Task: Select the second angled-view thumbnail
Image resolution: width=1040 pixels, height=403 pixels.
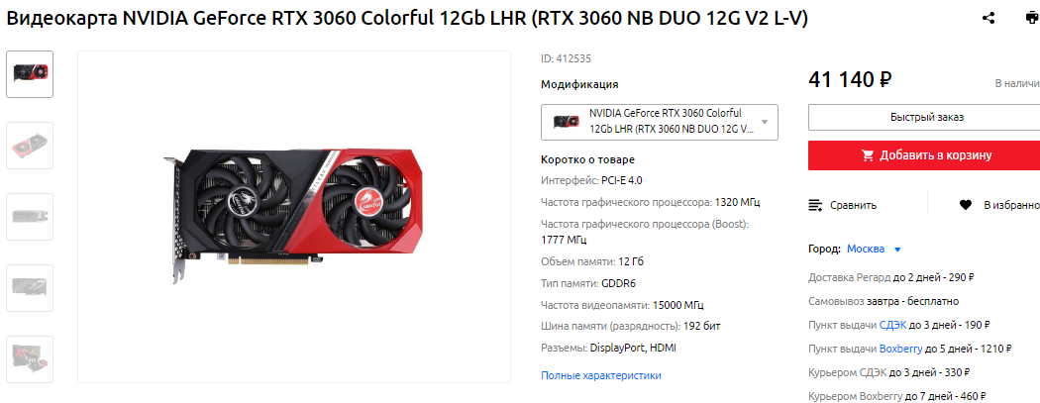Action: (x=30, y=146)
